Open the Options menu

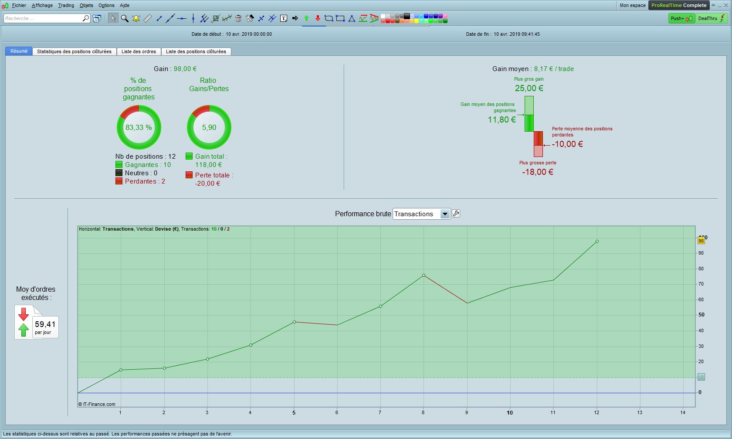pos(106,5)
